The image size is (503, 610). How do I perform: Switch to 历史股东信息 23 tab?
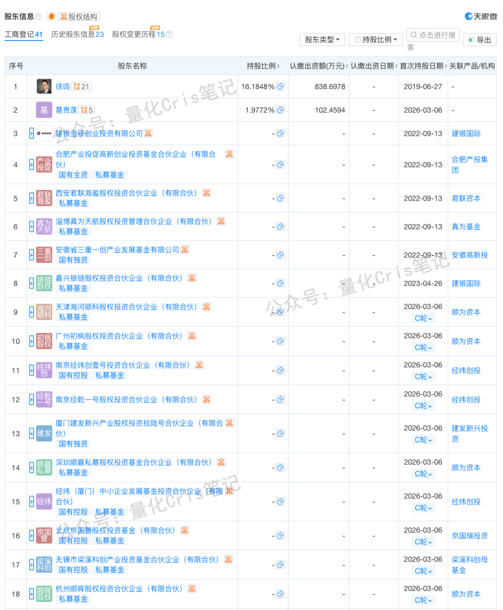tap(77, 34)
